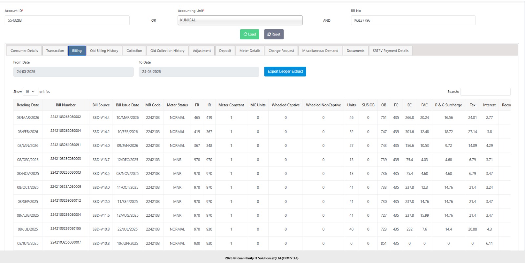Open the Accounting Unit combo box

pos(240,20)
